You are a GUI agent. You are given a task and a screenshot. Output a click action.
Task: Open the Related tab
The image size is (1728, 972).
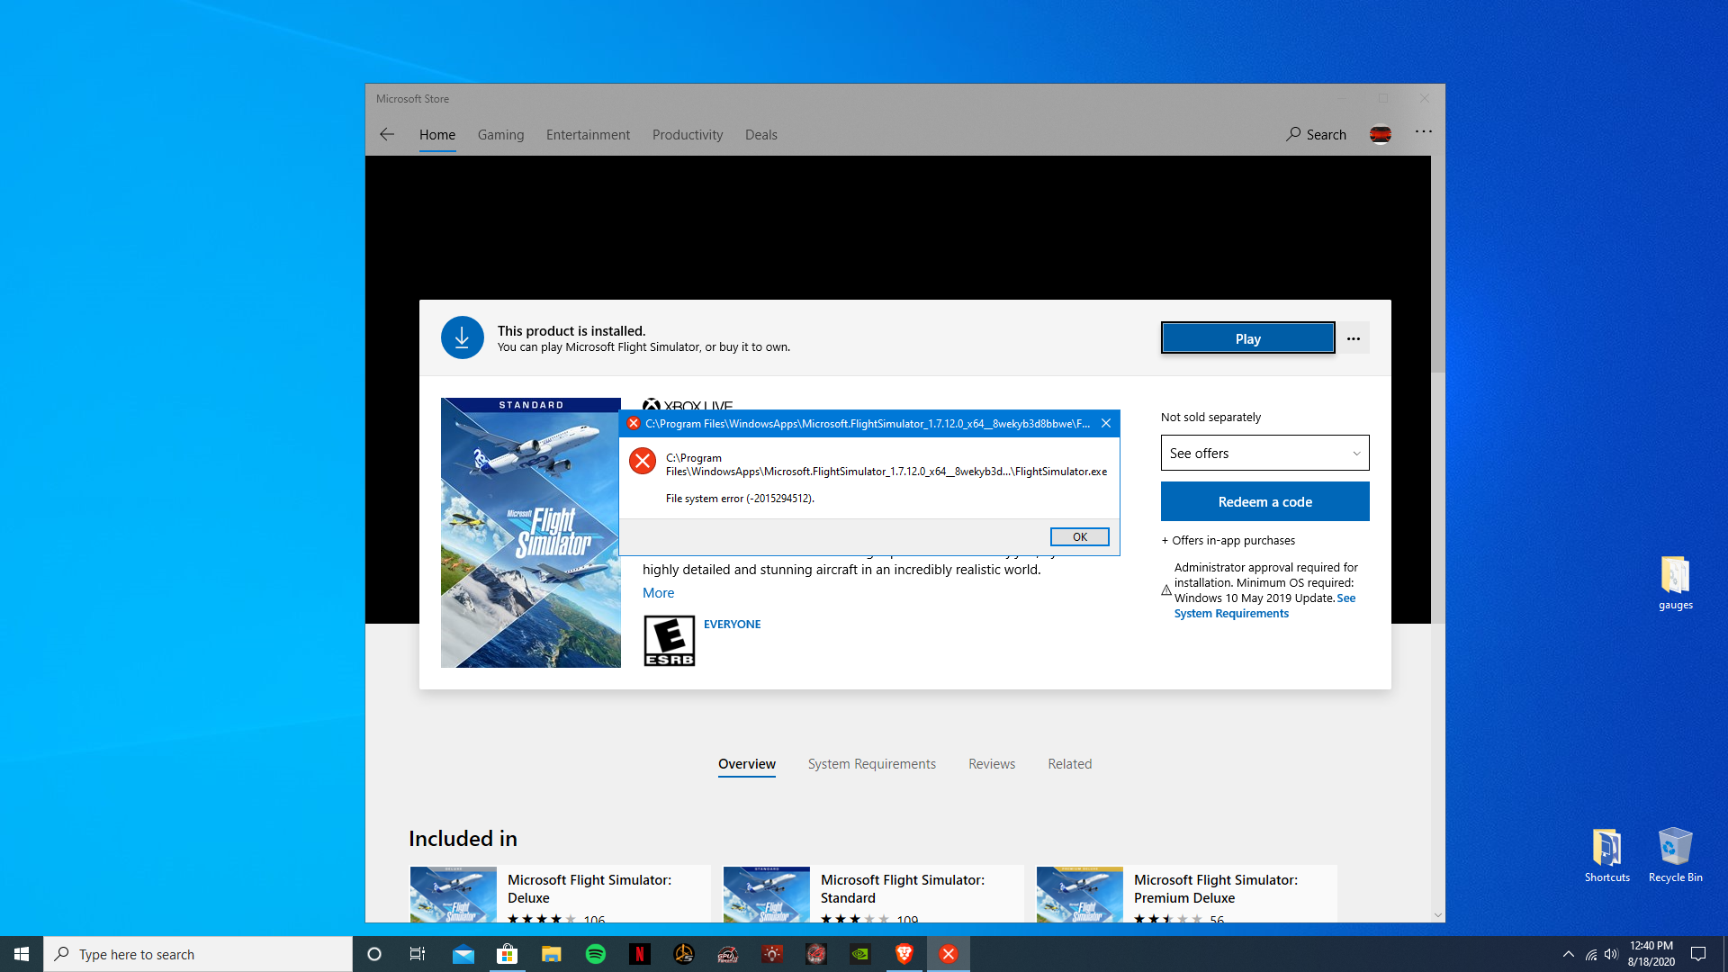coord(1069,763)
